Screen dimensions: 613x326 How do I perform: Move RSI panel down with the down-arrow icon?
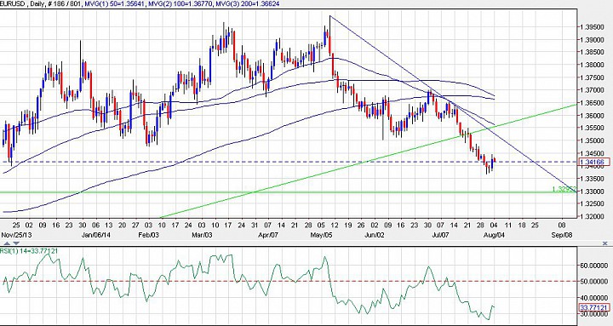15,243
